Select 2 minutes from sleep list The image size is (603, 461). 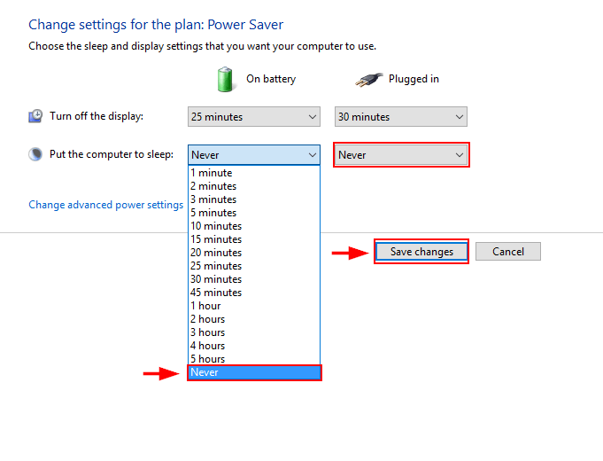click(x=254, y=186)
